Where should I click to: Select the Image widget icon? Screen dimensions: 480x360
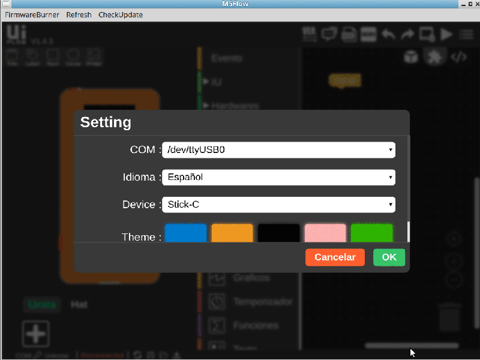[x=94, y=57]
